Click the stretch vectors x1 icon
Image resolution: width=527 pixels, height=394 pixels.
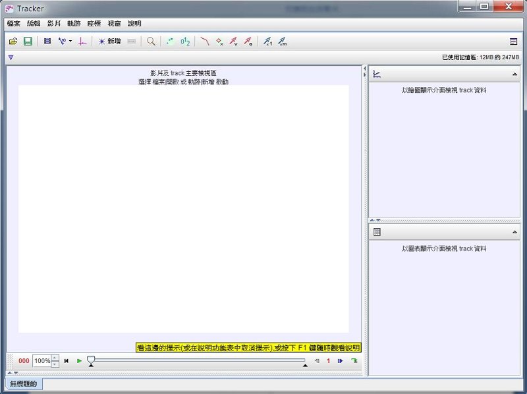click(x=267, y=42)
